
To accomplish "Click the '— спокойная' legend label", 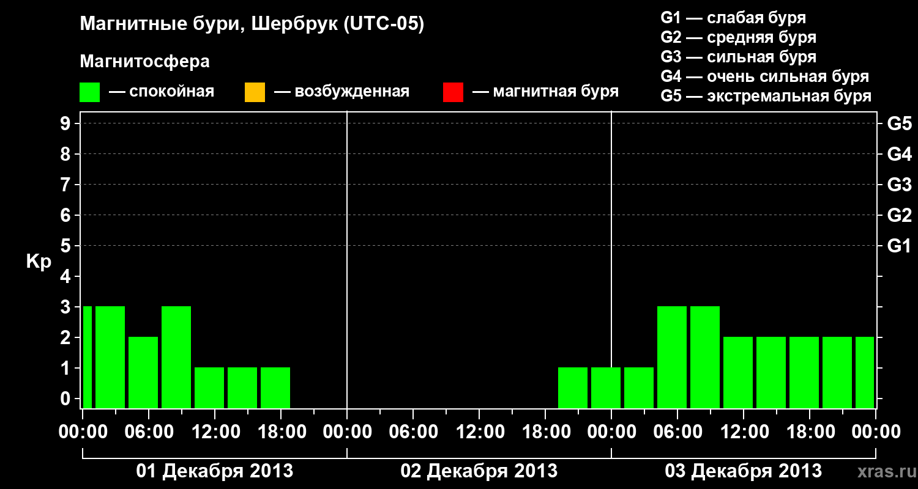I will pos(162,92).
